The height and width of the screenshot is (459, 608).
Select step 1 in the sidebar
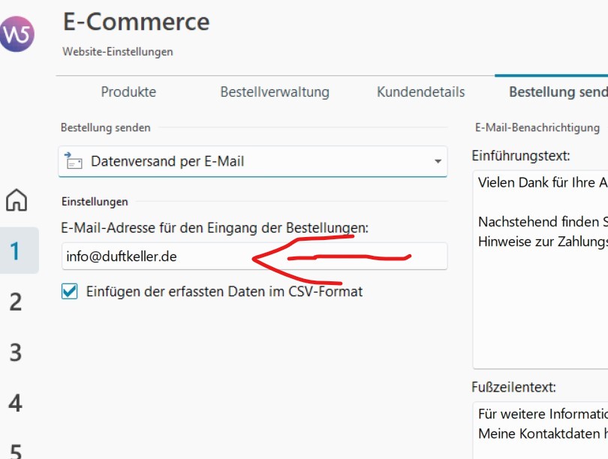coord(16,250)
